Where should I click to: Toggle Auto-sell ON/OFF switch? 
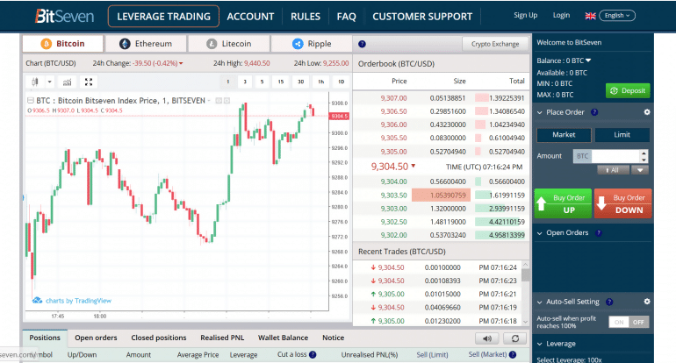tap(629, 322)
